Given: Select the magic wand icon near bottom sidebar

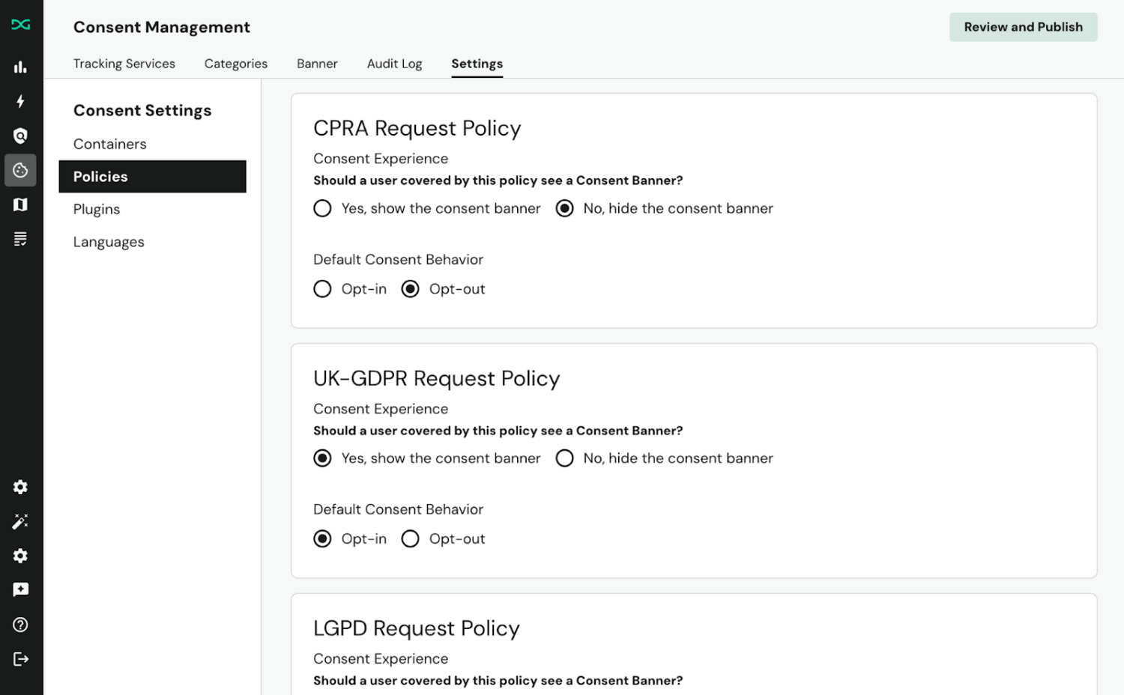Looking at the screenshot, I should (20, 521).
